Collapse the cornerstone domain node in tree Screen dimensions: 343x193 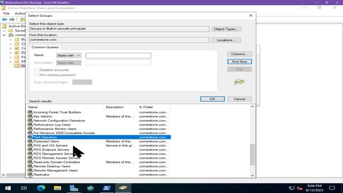click(4, 35)
